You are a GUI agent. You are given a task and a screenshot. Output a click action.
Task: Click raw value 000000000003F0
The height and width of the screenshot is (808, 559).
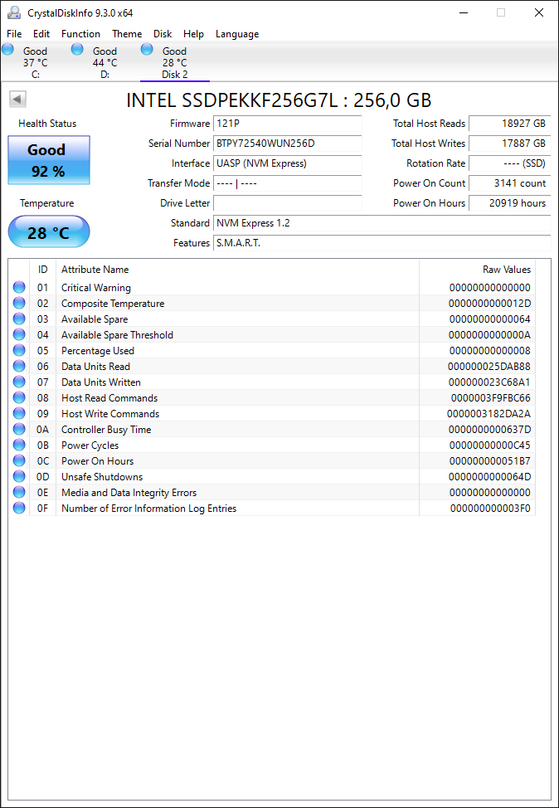click(x=490, y=508)
